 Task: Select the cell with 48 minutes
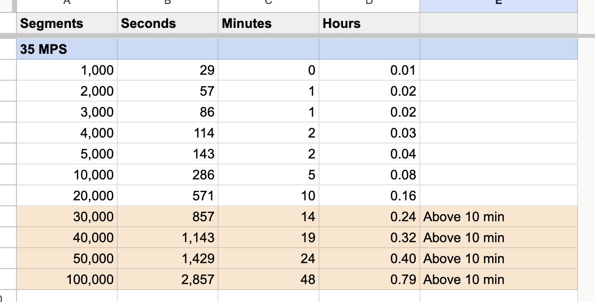(x=268, y=280)
